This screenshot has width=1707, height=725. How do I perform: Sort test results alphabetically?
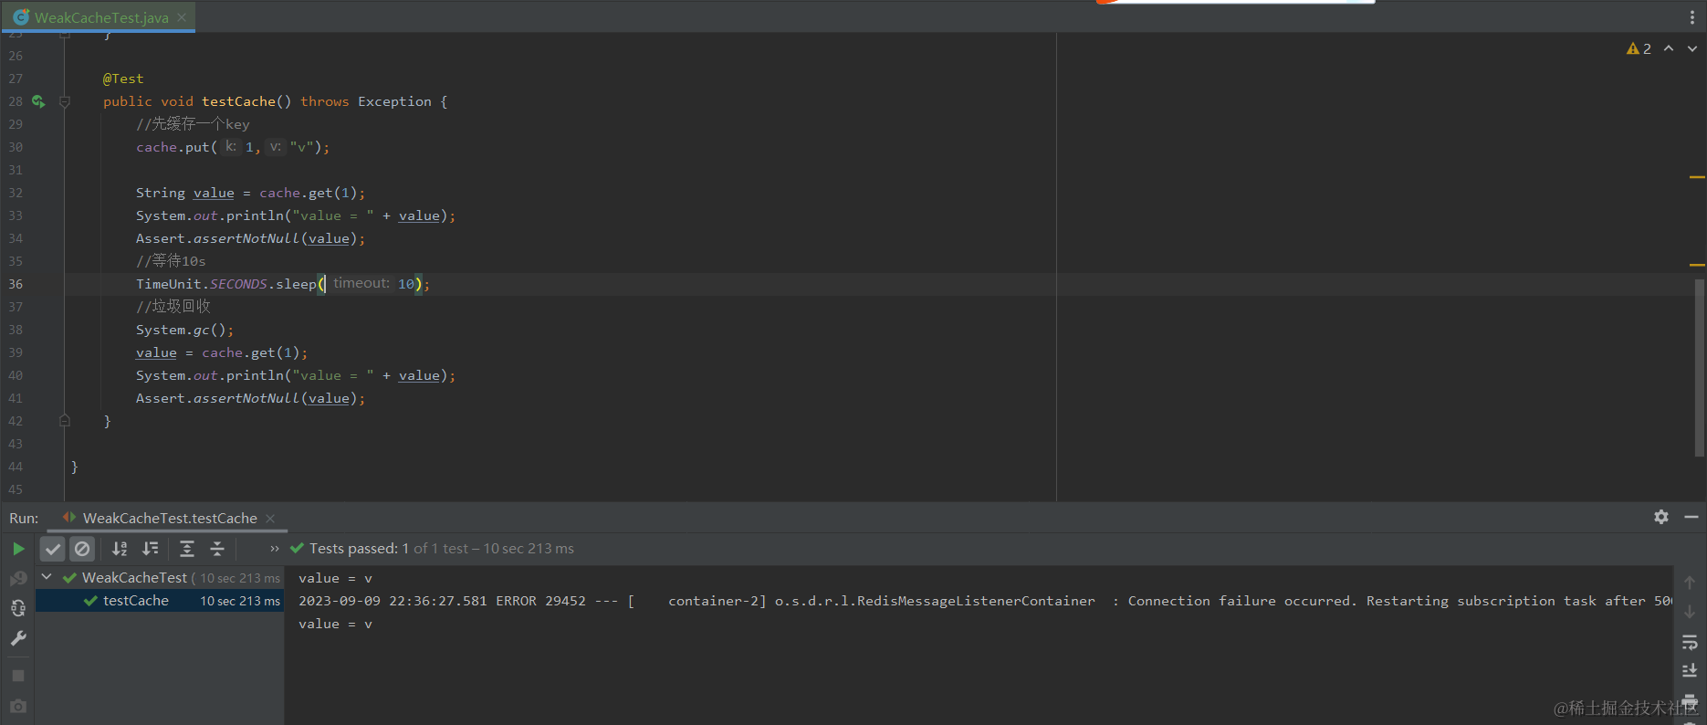click(x=120, y=549)
